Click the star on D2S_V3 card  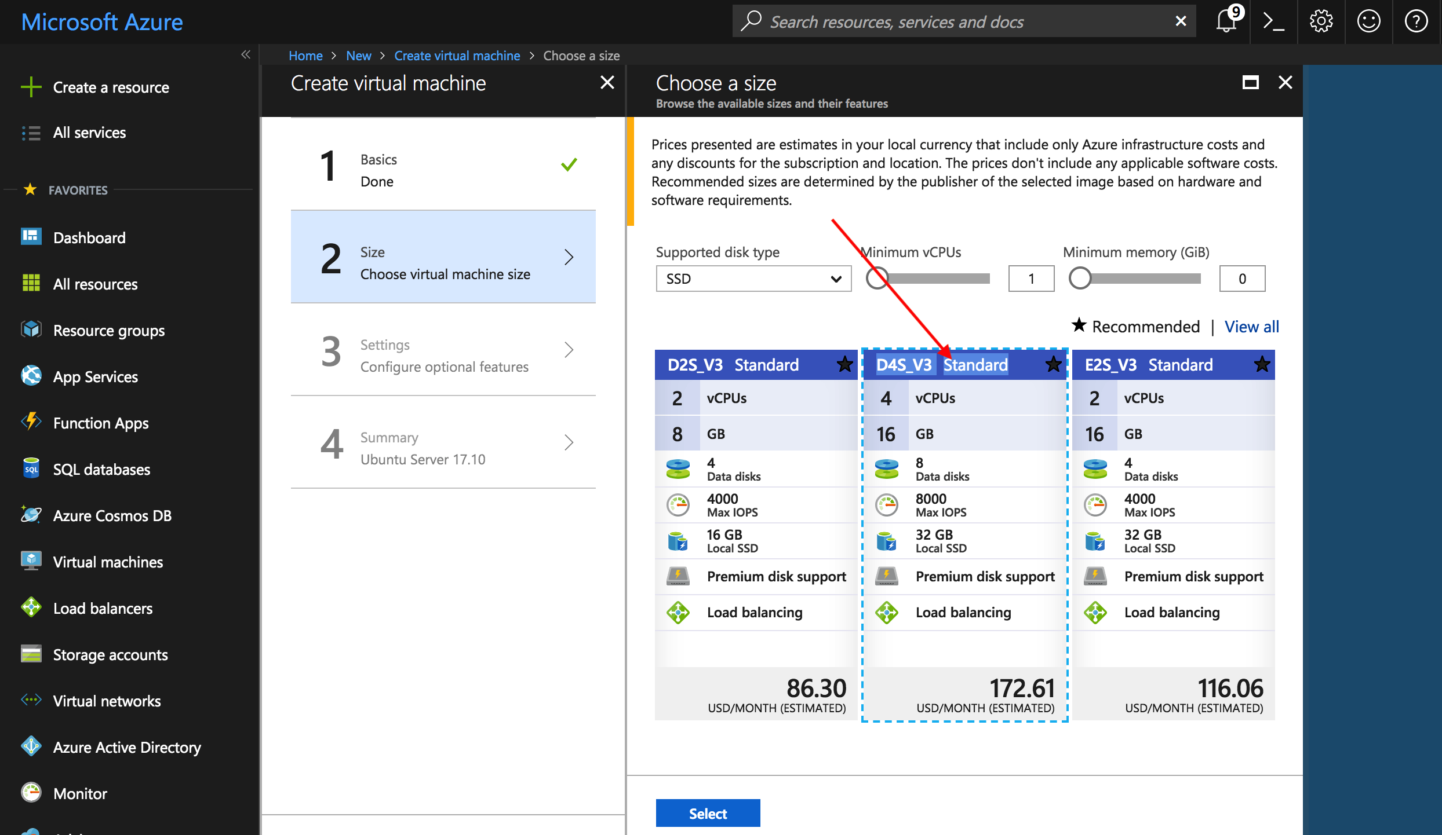(x=845, y=365)
